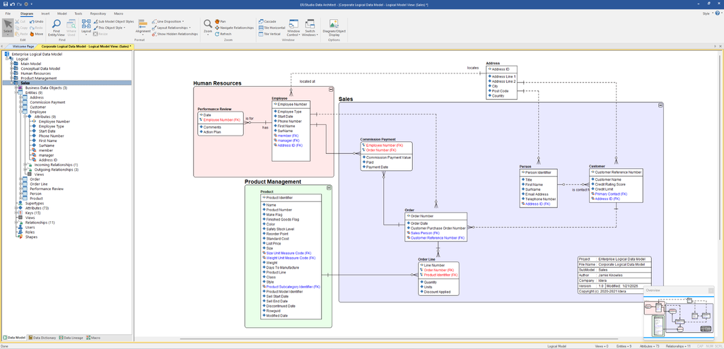Click Customer Reference Number key in Customer
This screenshot has height=349, width=724.
coord(617,172)
